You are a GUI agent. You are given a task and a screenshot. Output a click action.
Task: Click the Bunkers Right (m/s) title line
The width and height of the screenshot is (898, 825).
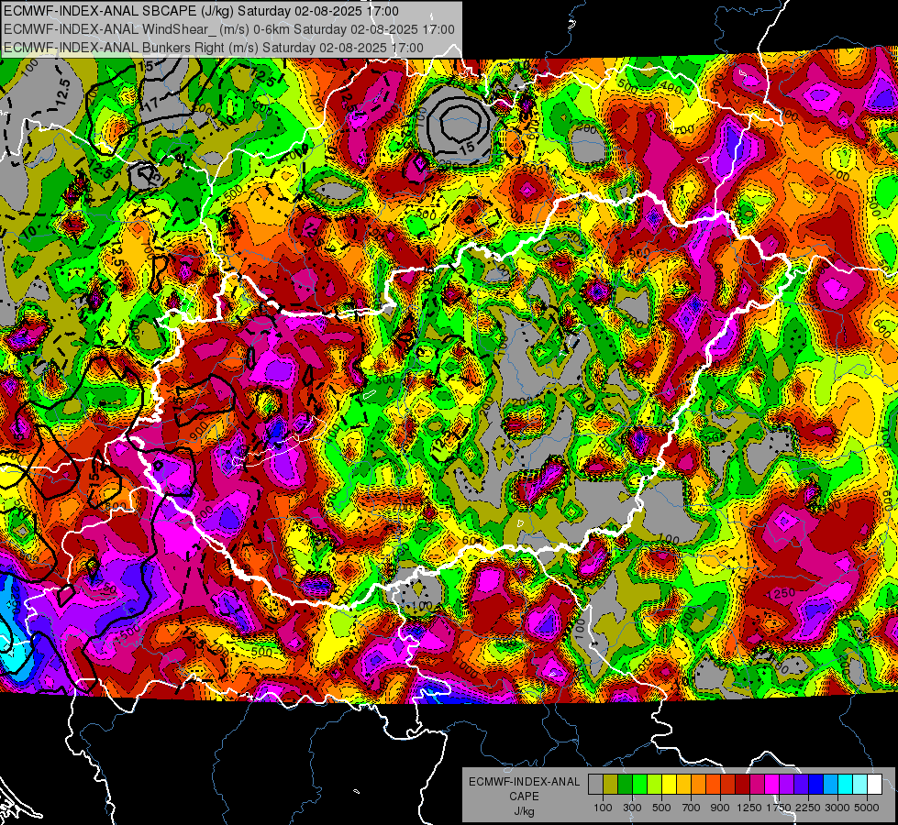point(214,48)
